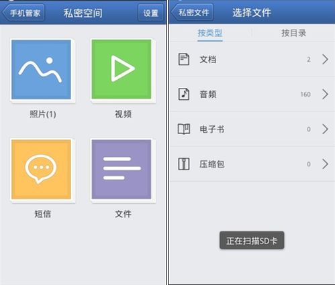Open the green Video play tile
This screenshot has width=335, height=285.
[x=122, y=69]
